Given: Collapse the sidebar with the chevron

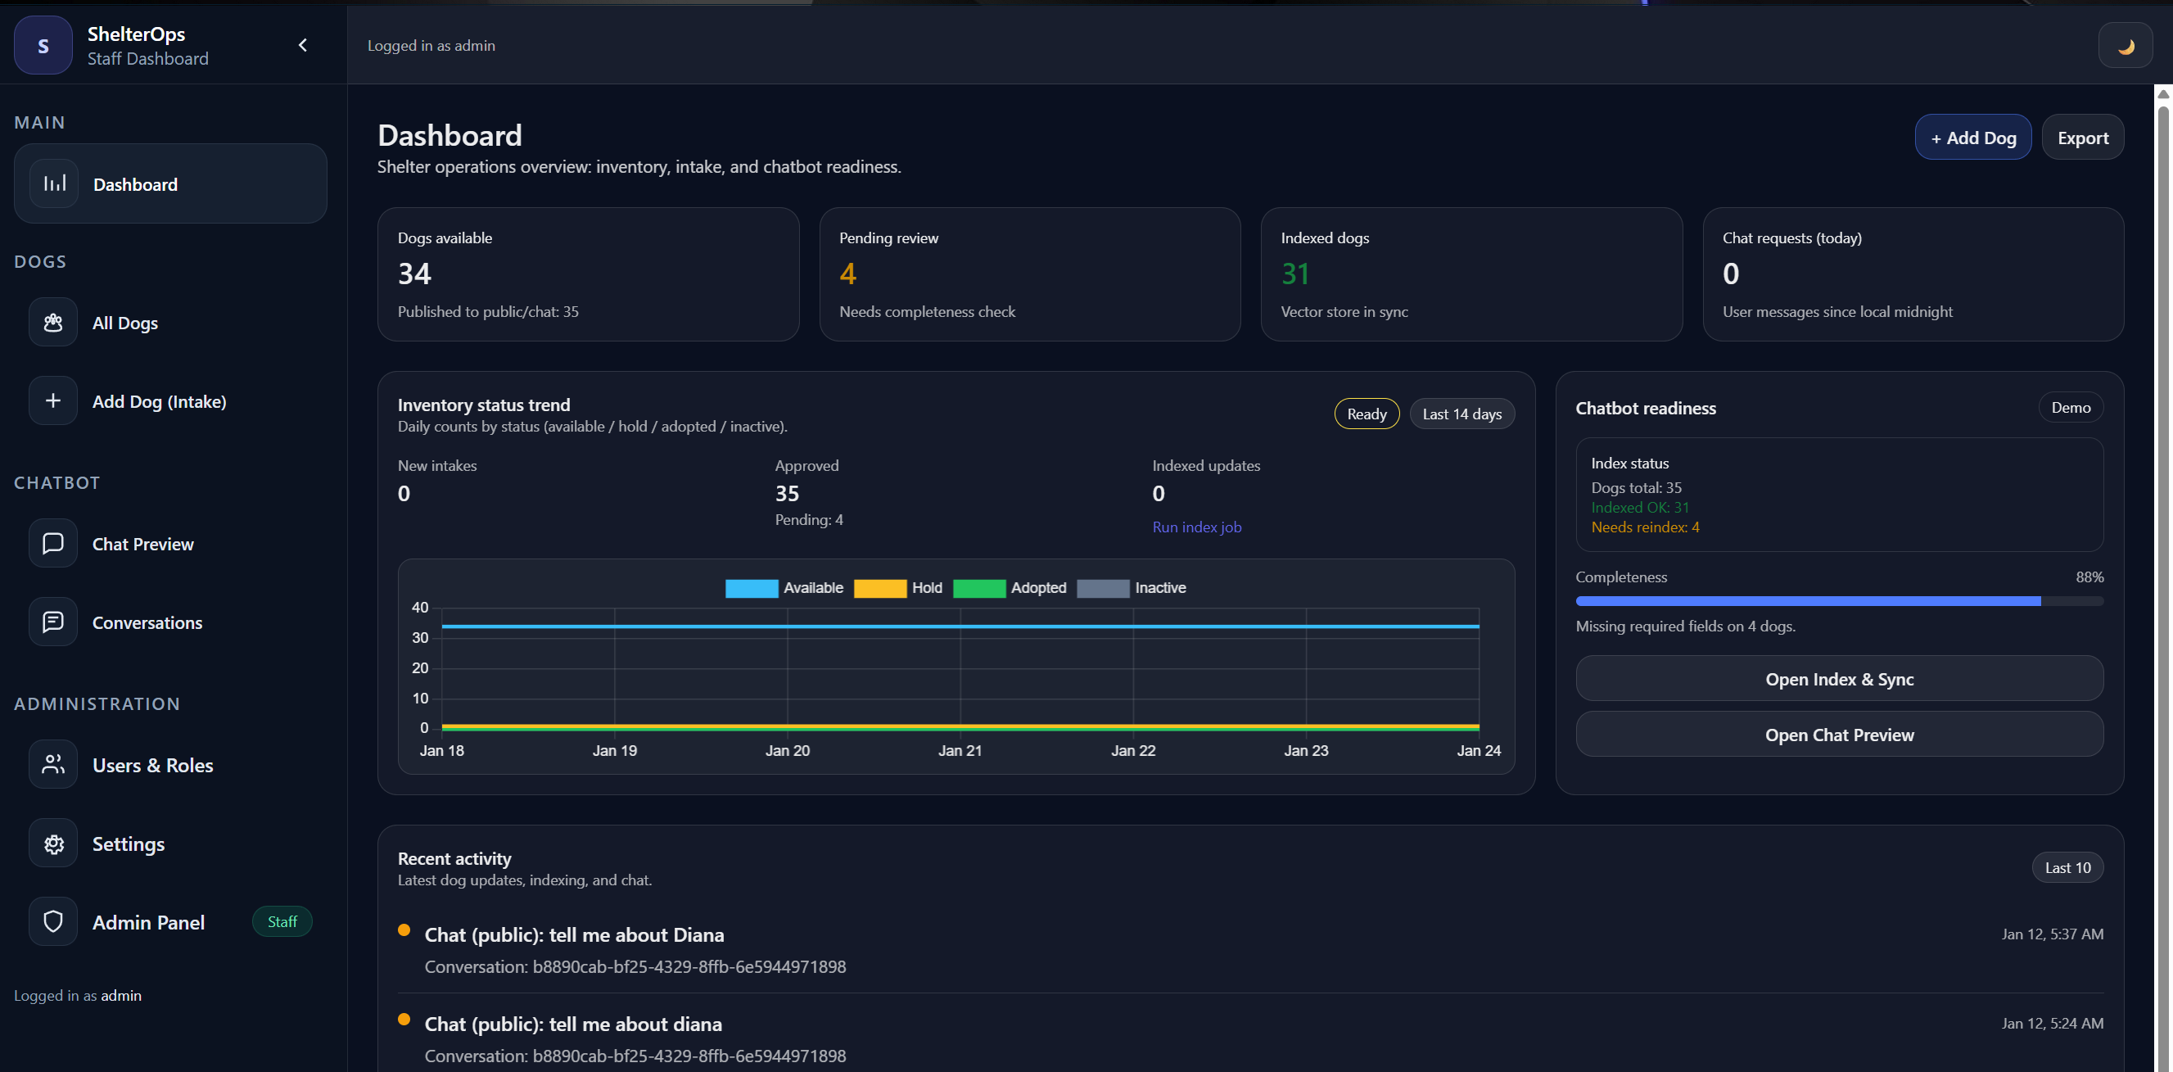Looking at the screenshot, I should [303, 45].
